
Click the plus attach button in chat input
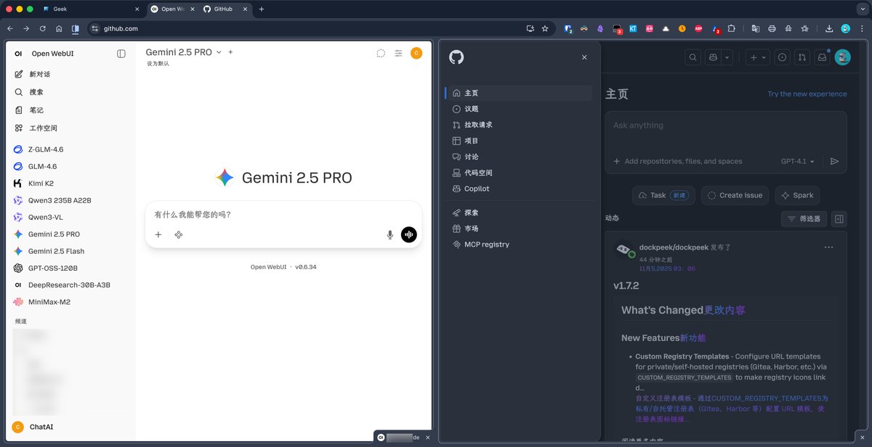158,234
